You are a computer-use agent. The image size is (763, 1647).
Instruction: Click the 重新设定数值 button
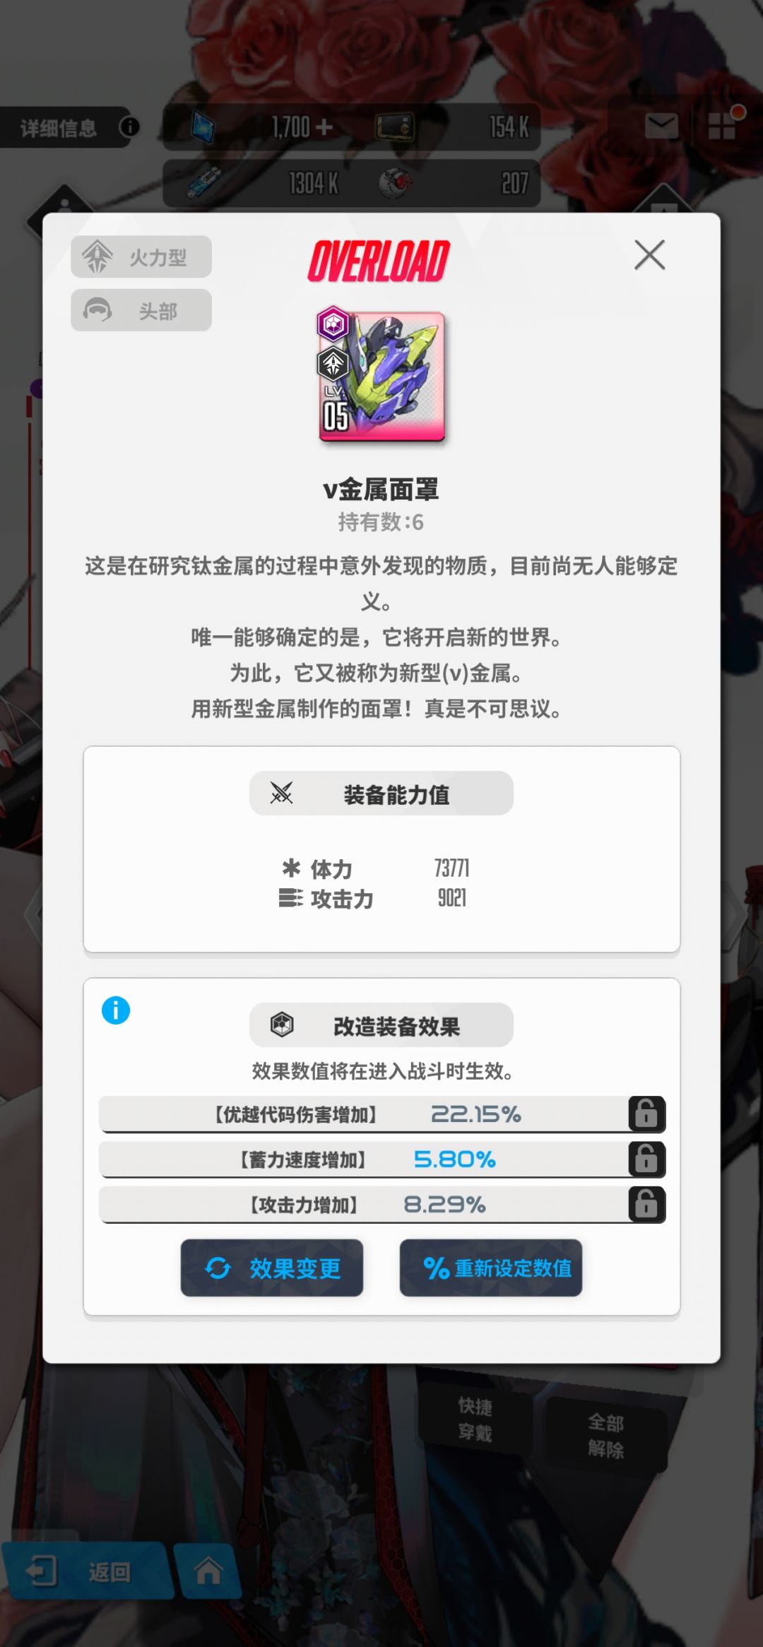491,1268
